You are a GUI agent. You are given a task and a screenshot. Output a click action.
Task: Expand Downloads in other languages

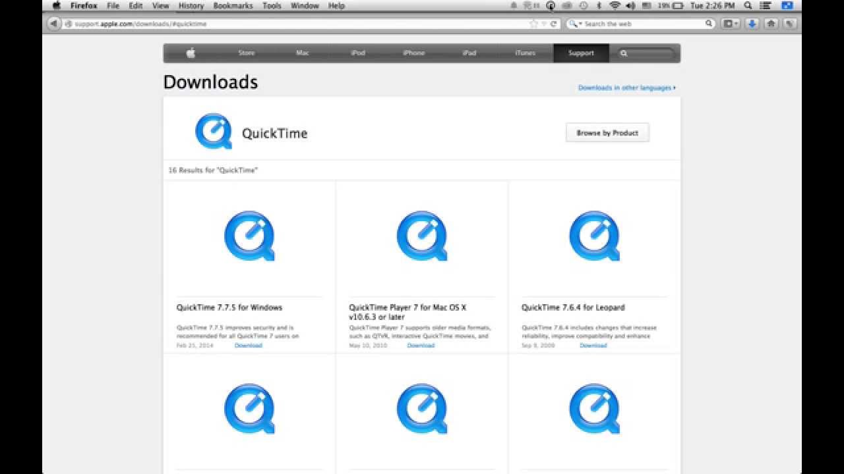626,88
